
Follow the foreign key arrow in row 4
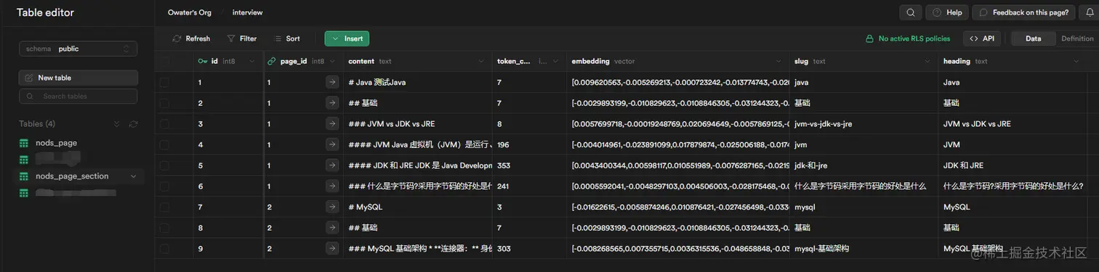tap(332, 144)
